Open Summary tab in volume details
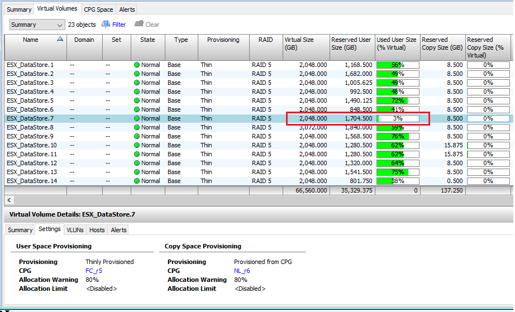 click(x=20, y=230)
